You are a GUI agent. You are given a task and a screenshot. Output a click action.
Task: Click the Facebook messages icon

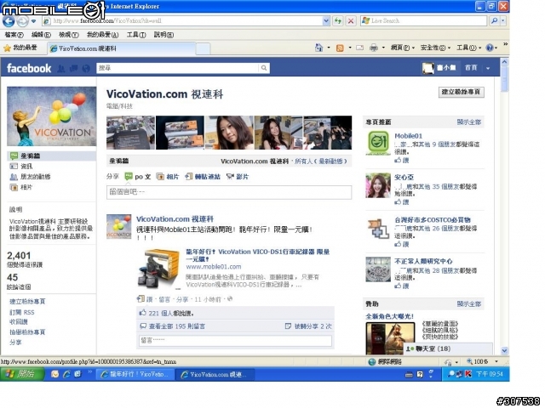point(73,68)
